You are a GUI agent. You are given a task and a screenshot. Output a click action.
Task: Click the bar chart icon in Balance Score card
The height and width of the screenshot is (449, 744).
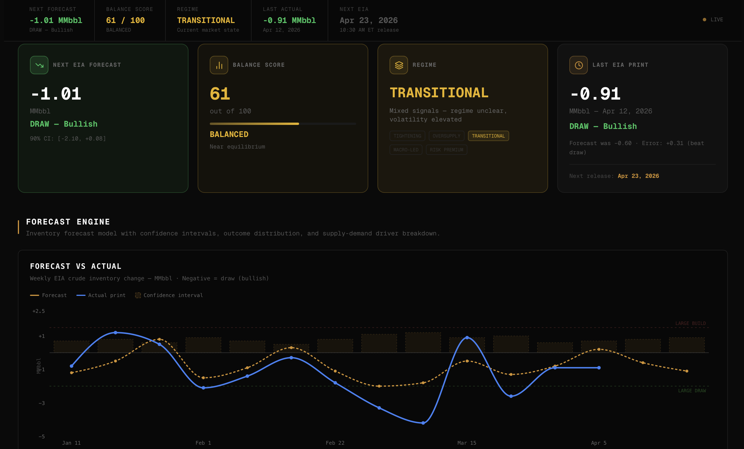click(x=219, y=65)
